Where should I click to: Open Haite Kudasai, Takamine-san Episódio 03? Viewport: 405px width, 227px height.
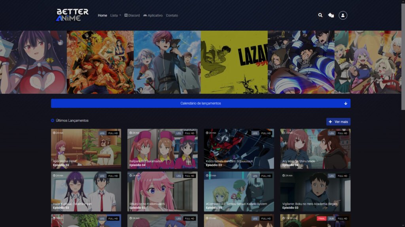86,192
